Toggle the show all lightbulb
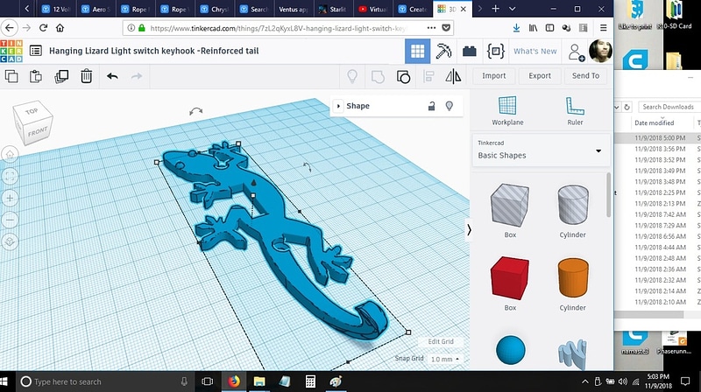Viewport: 701px width, 392px height. 352,76
